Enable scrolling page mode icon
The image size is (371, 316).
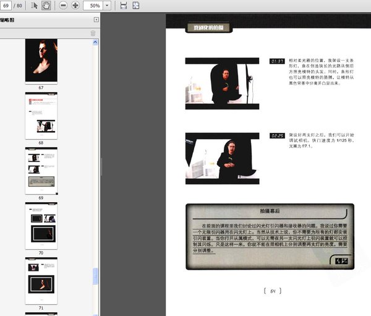coord(124,6)
